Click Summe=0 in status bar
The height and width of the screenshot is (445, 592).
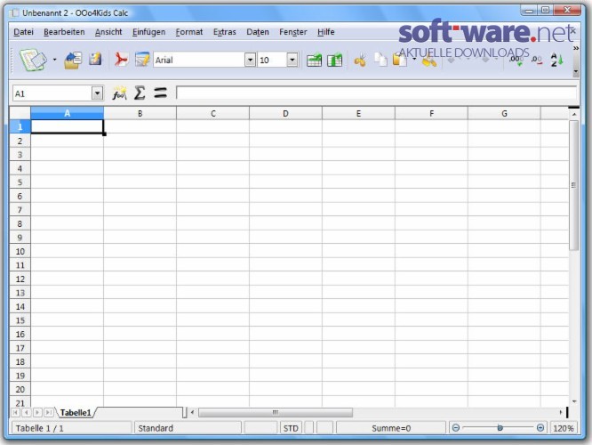tap(391, 428)
